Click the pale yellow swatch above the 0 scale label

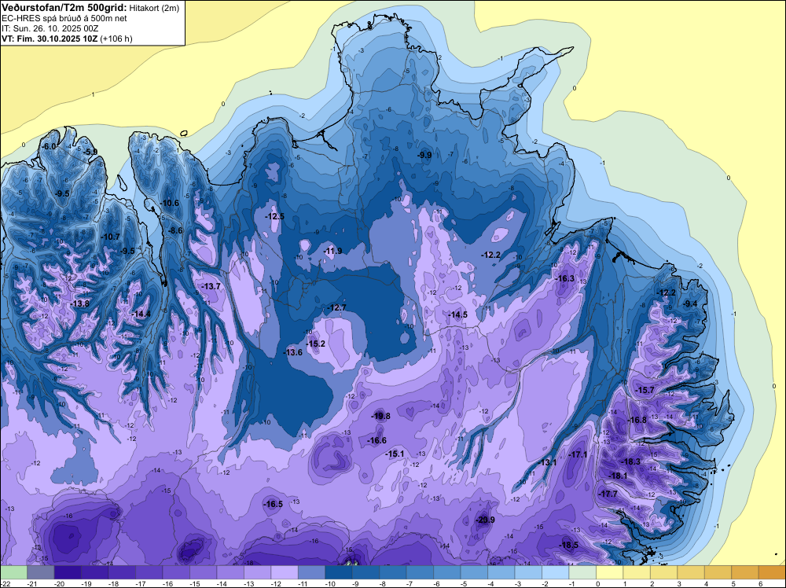click(x=609, y=572)
